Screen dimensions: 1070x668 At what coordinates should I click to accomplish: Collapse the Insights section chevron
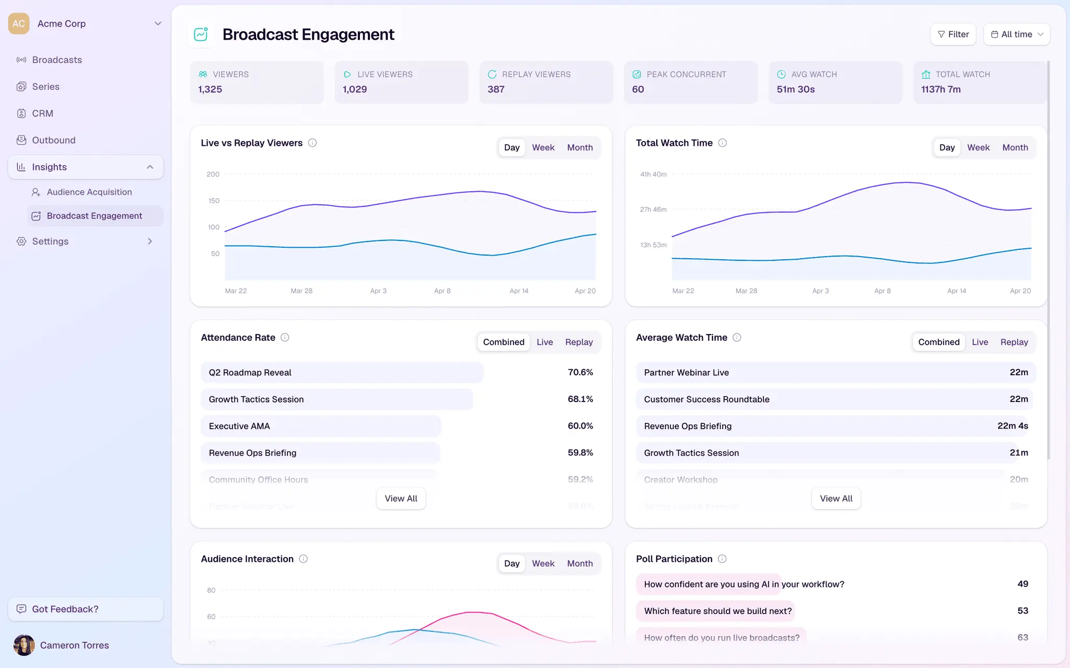click(150, 167)
